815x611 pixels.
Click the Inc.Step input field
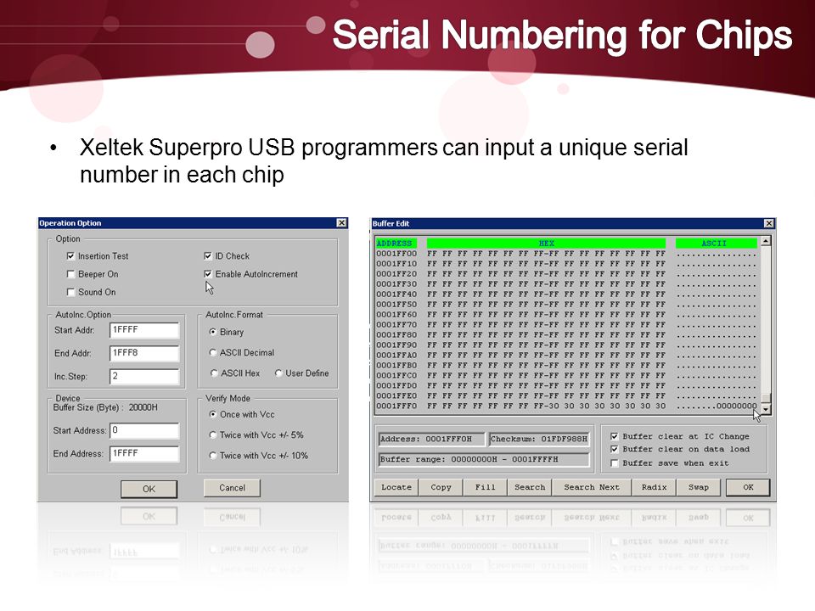pyautogui.click(x=144, y=376)
